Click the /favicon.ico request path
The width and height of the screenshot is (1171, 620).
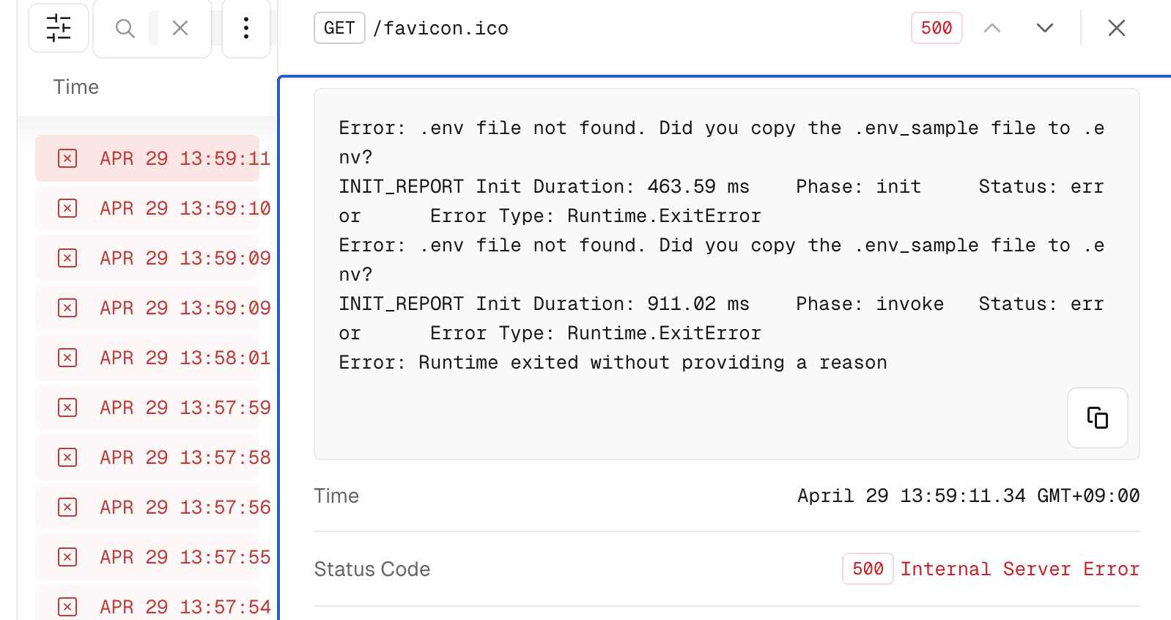pos(441,28)
